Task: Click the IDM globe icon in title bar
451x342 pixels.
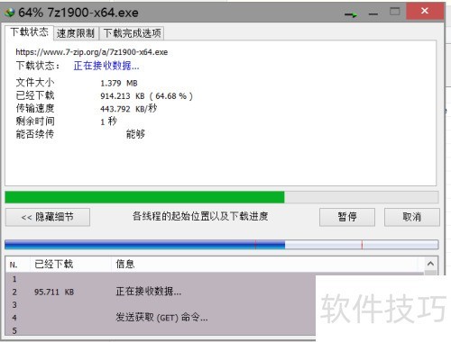Action: coord(10,13)
